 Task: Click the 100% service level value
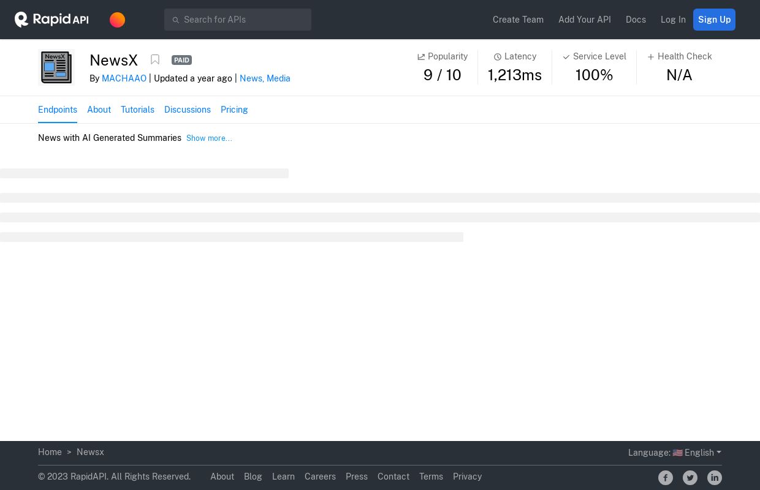594,75
